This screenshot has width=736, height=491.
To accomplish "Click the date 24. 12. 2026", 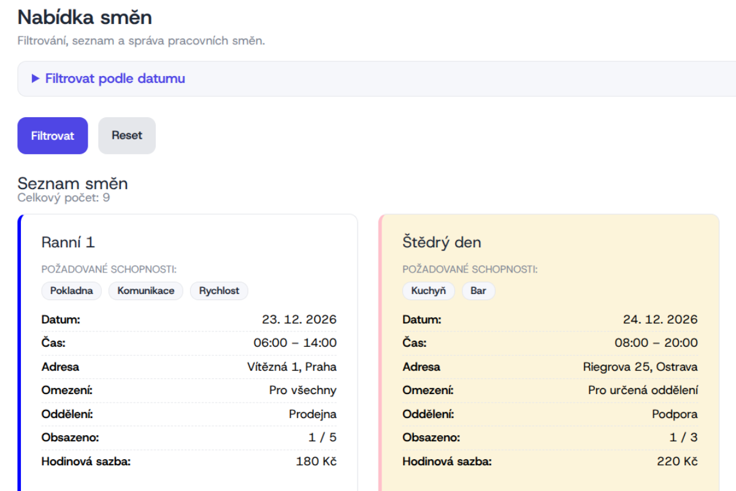I will [x=661, y=320].
